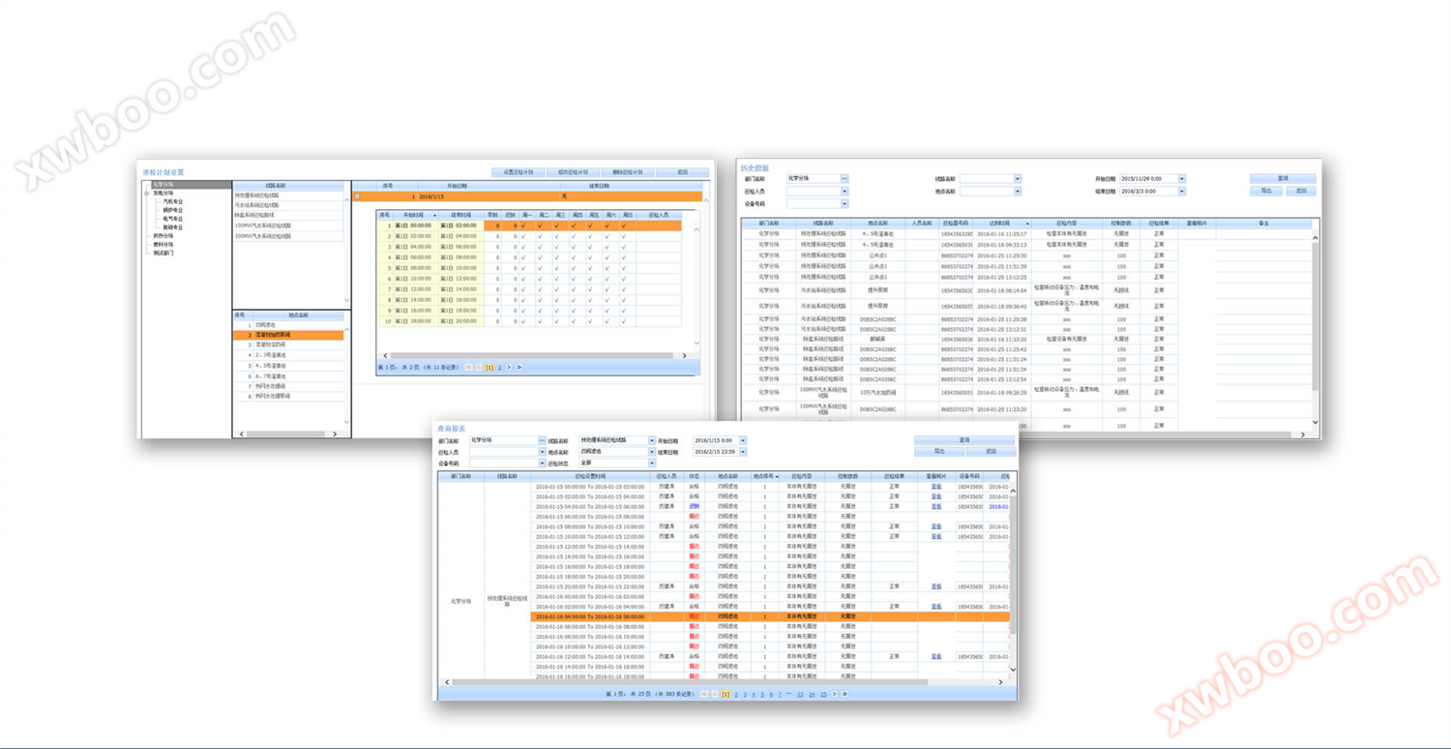Expand the 发电分场 tree node
Image resolution: width=1451 pixels, height=749 pixels.
pyautogui.click(x=147, y=194)
